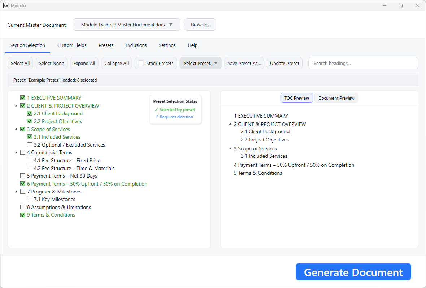
Task: Open the master document dropdown
Action: pos(127,25)
